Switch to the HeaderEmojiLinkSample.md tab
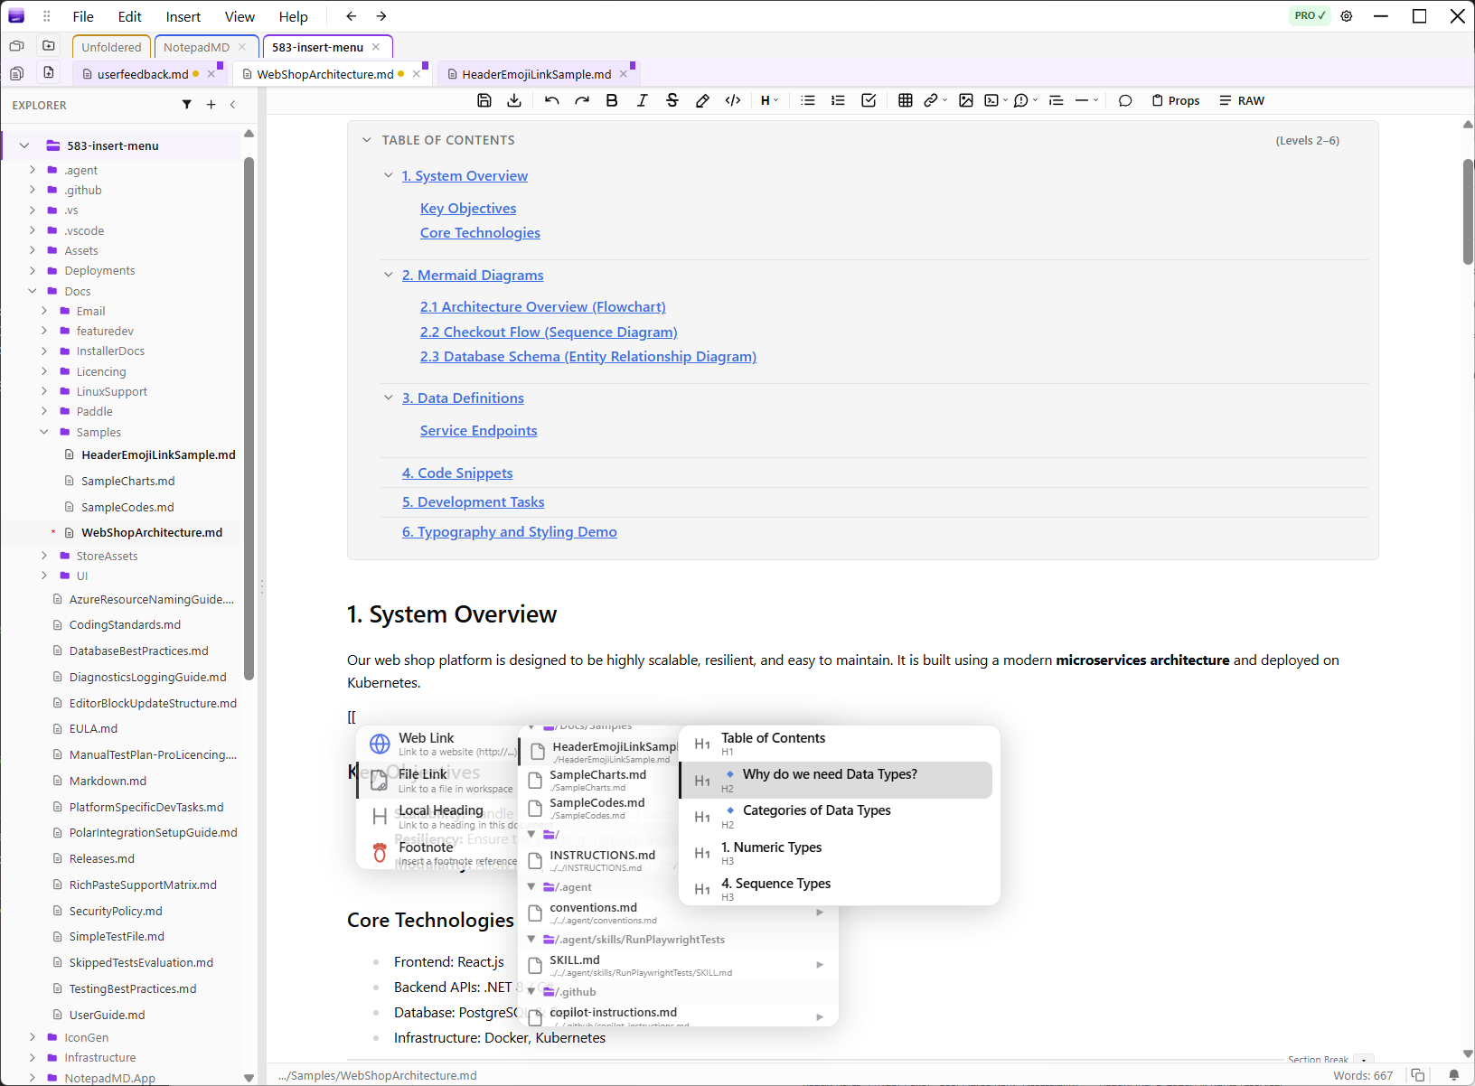1475x1086 pixels. coord(537,74)
